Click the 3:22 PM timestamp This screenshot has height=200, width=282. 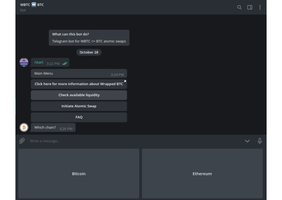[53, 64]
